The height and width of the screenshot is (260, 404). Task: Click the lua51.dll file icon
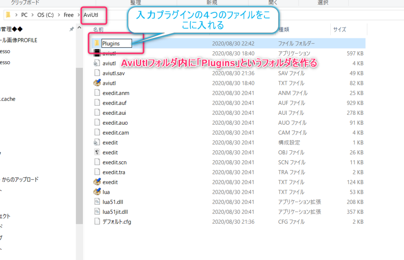(x=97, y=202)
